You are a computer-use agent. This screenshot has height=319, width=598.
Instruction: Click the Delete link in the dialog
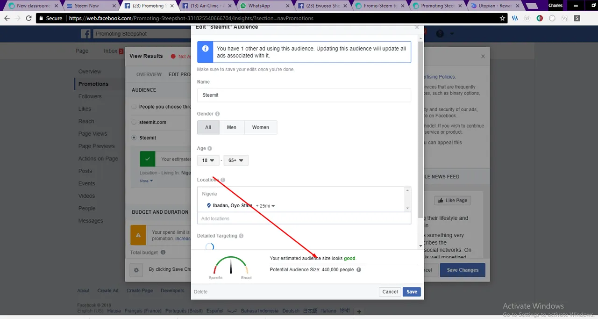201,292
